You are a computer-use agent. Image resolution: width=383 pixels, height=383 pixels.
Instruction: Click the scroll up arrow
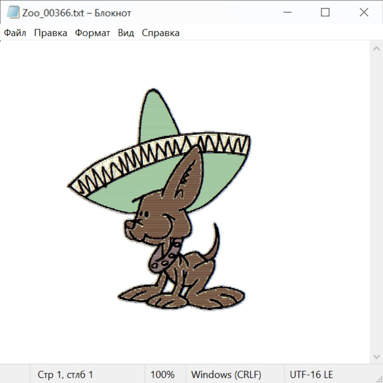[376, 49]
